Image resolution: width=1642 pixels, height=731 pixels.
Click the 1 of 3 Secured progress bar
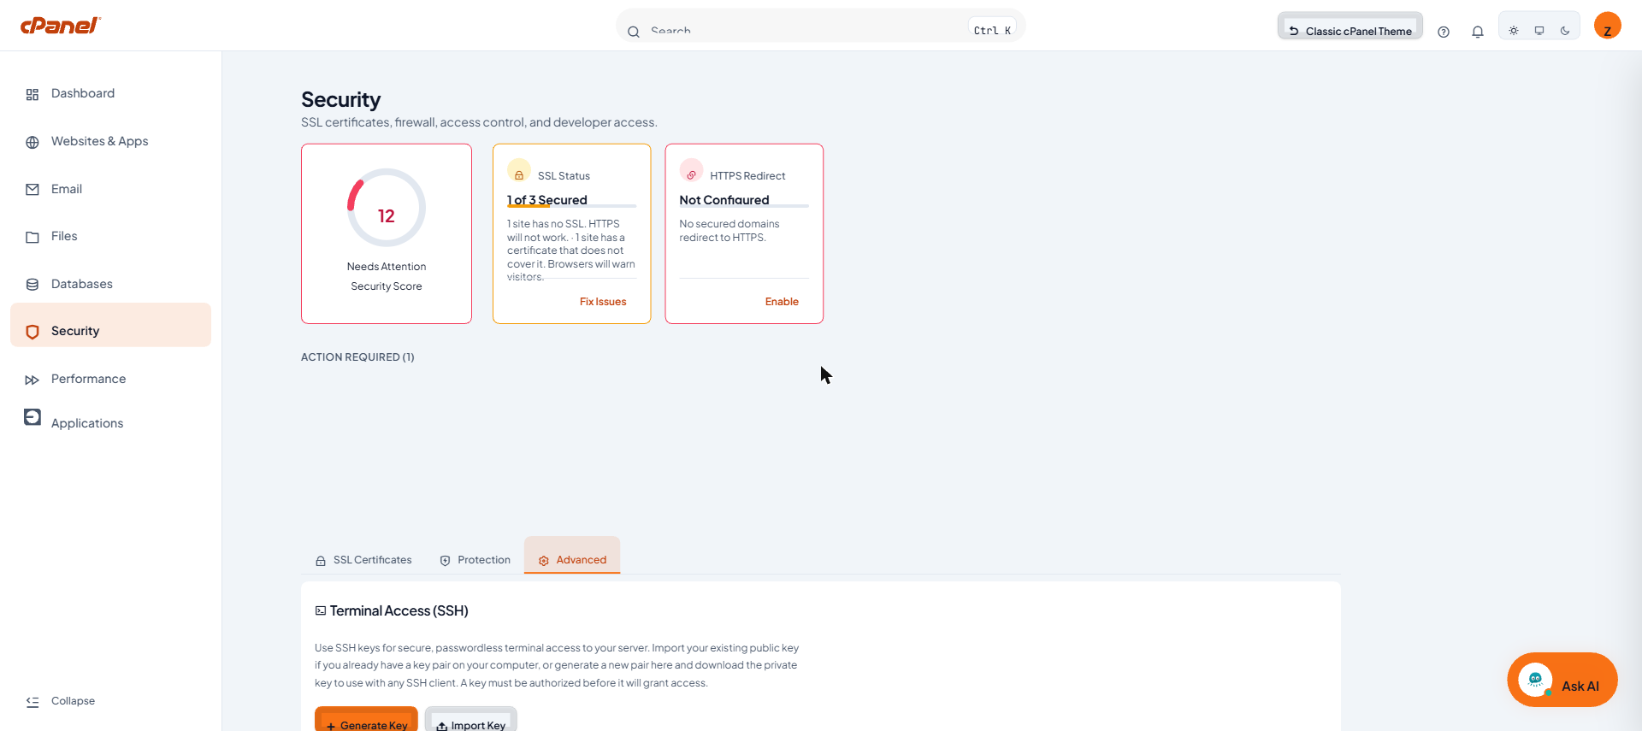pos(571,206)
